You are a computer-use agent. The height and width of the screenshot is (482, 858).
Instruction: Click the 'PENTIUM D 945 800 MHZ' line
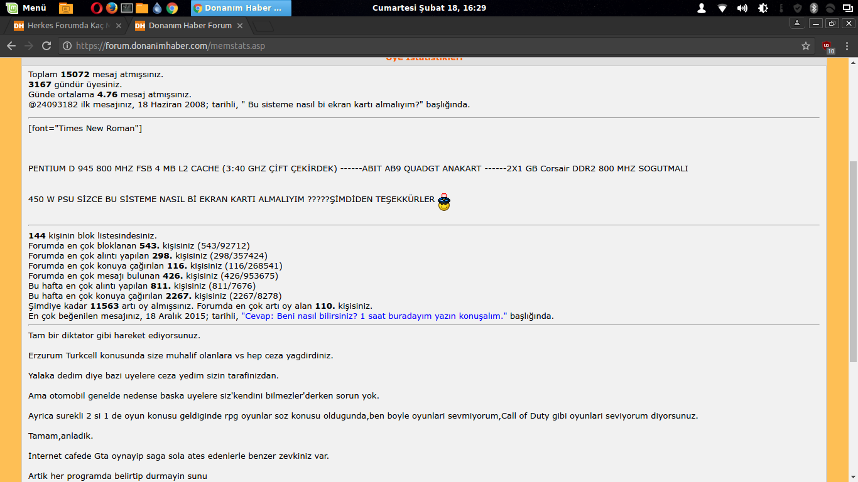click(x=358, y=168)
